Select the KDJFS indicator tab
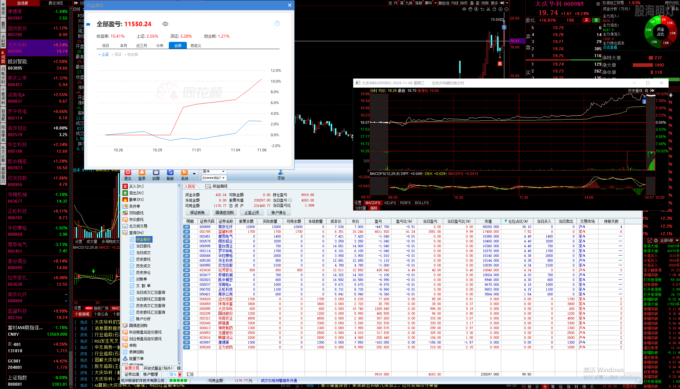 click(390, 203)
